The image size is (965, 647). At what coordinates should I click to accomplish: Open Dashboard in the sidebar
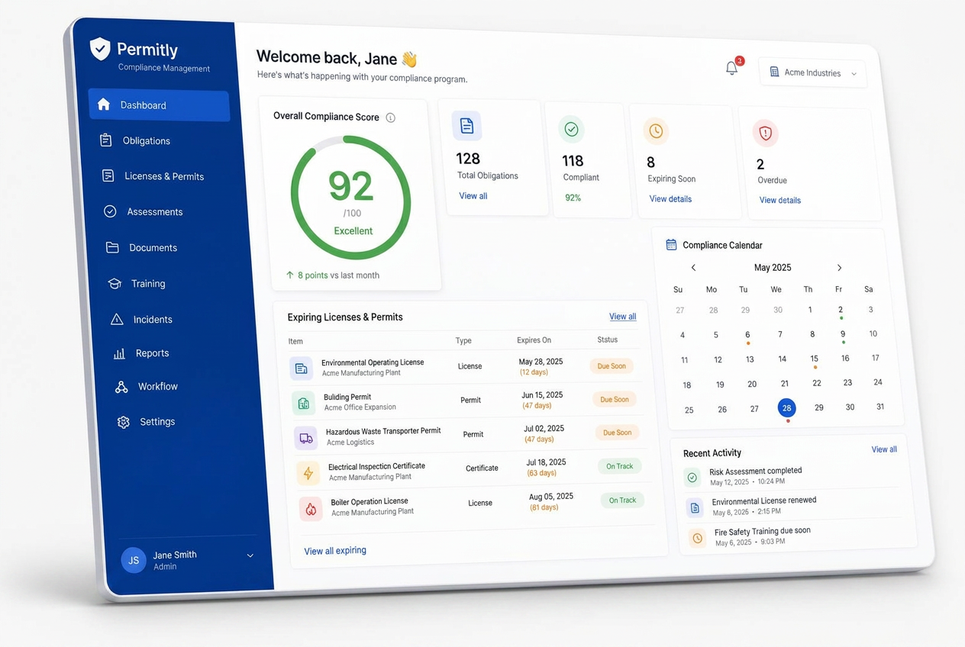pyautogui.click(x=159, y=105)
